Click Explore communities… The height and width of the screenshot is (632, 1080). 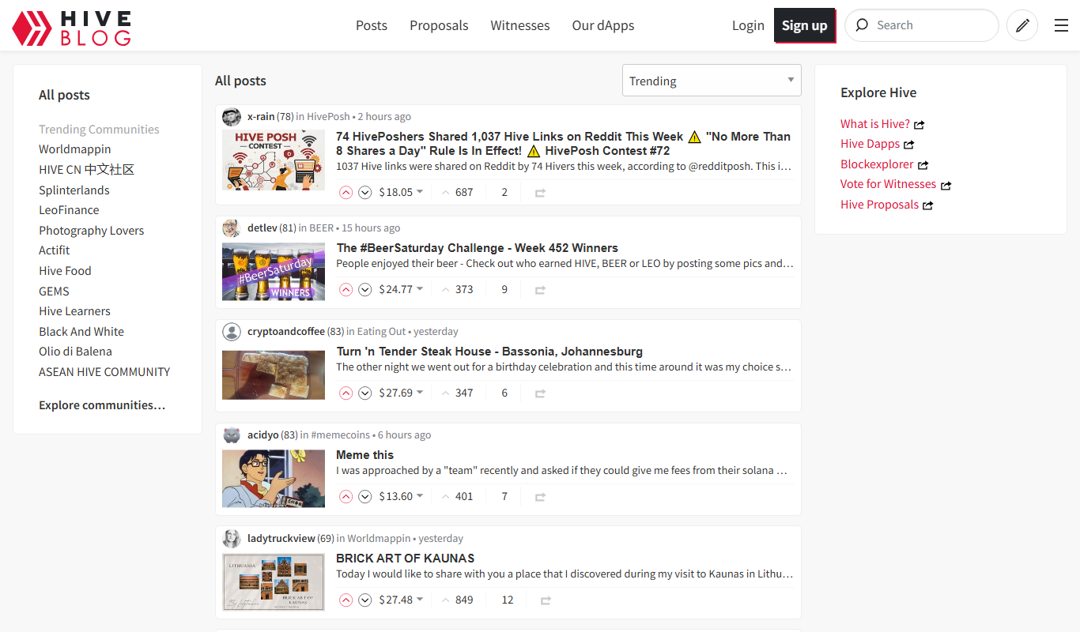pyautogui.click(x=102, y=405)
